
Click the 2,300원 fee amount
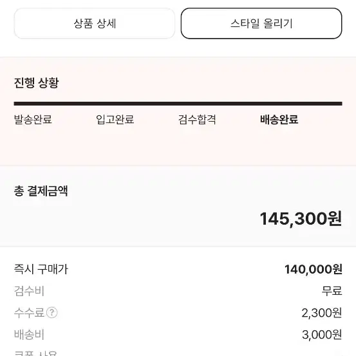(x=322, y=313)
